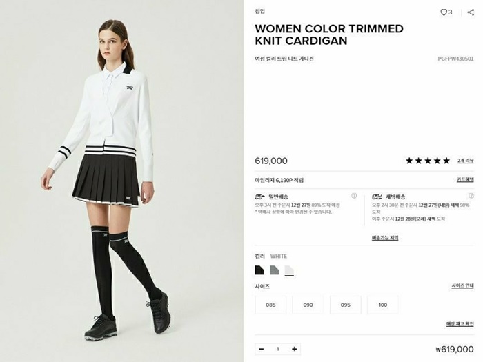Choose size 085
The image size is (483, 362).
[x=270, y=305]
